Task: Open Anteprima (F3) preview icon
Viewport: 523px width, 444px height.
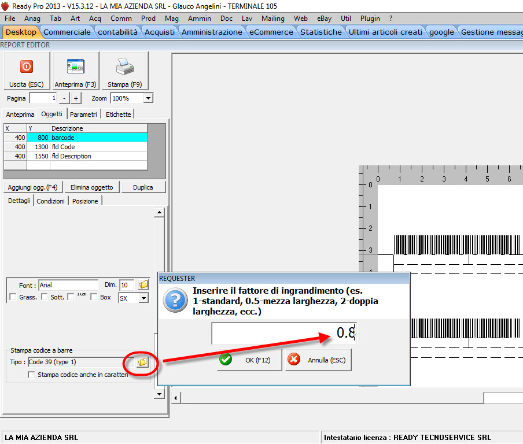Action: 75,66
